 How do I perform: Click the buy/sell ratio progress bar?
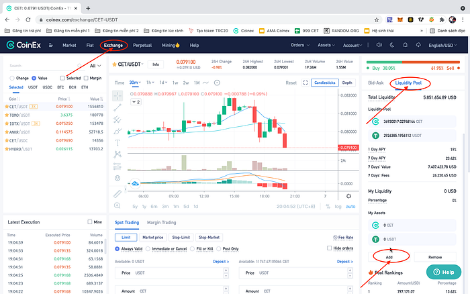[x=413, y=62]
